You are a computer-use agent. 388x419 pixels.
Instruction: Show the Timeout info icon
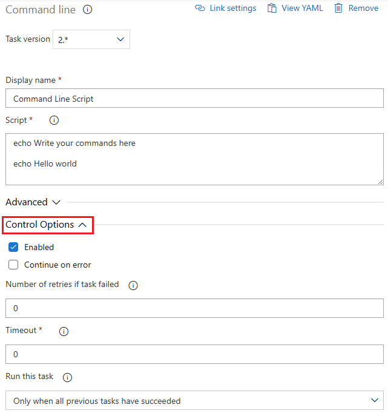pyautogui.click(x=64, y=331)
